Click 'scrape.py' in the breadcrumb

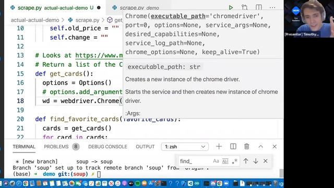click(x=87, y=20)
